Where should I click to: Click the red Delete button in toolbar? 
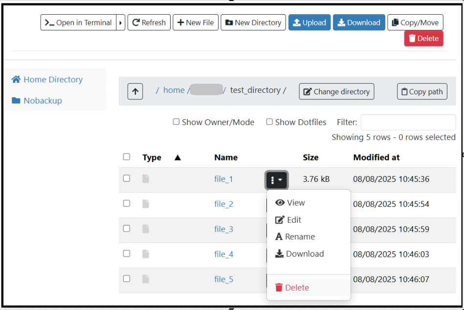tap(423, 39)
